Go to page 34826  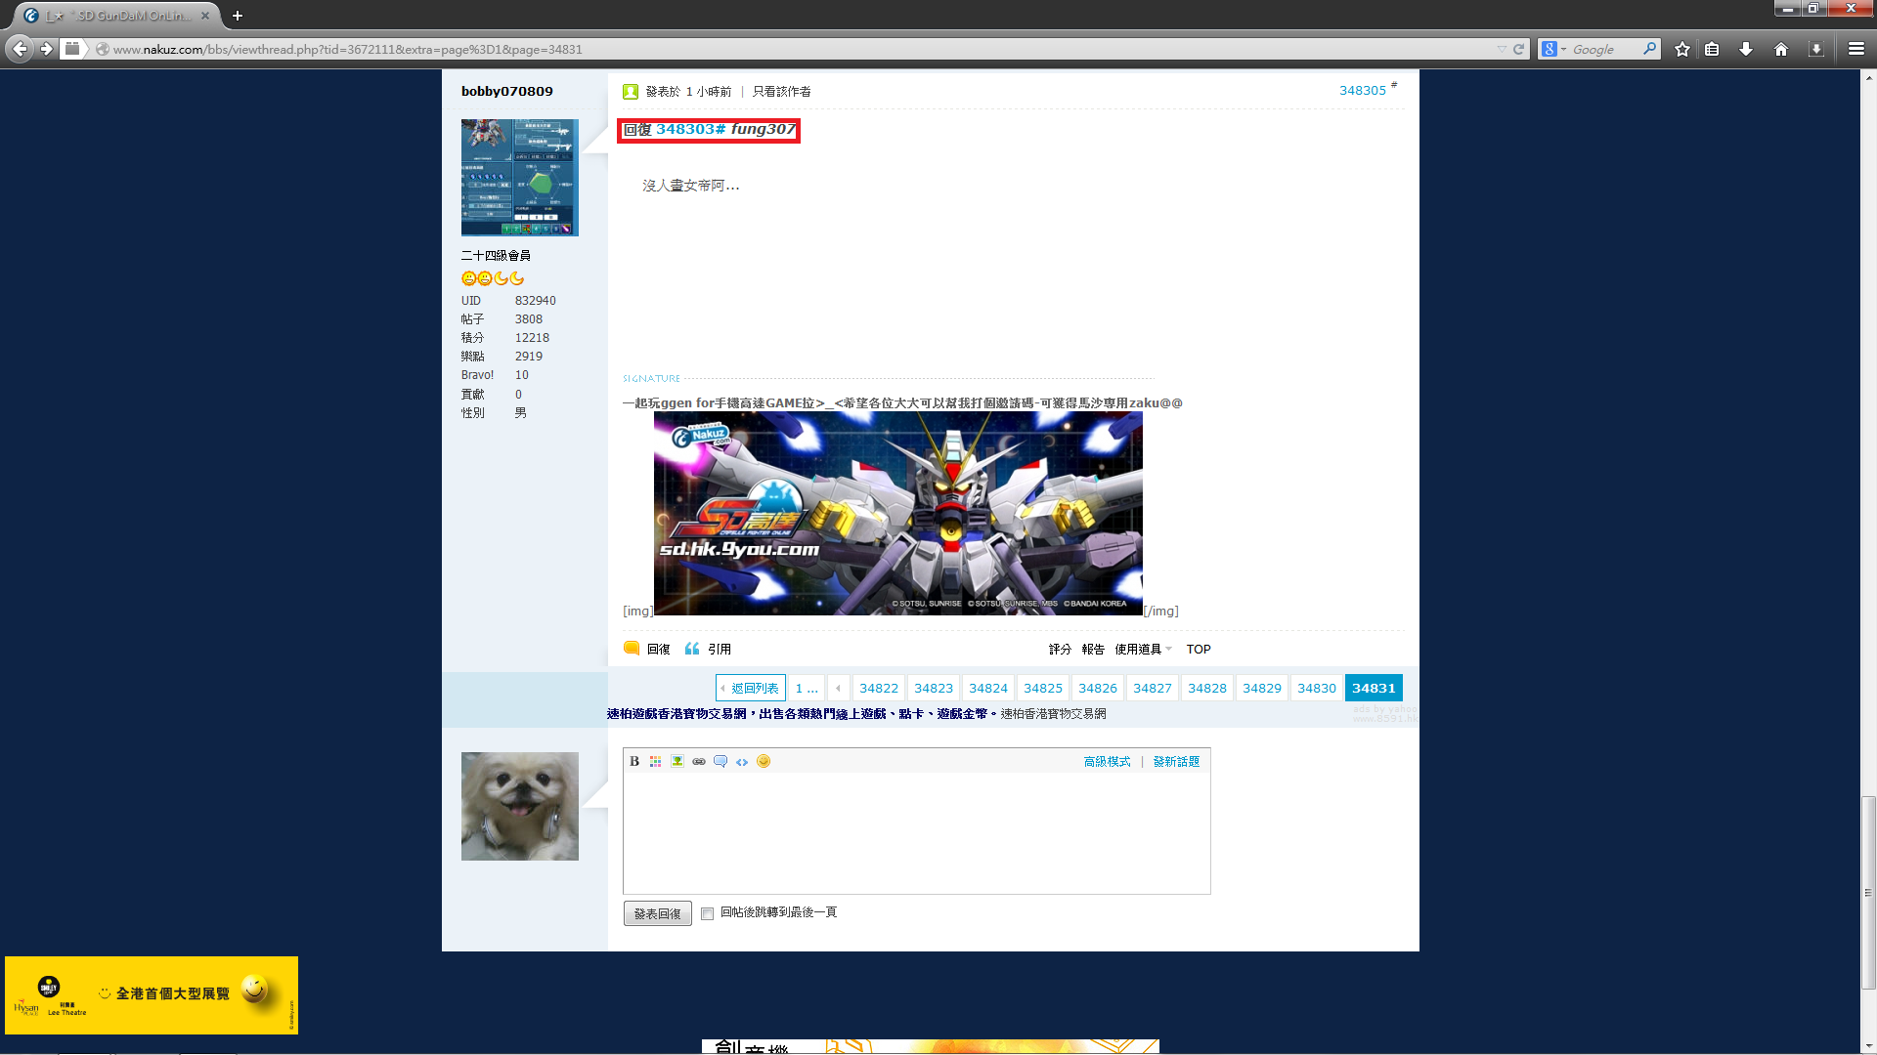click(1097, 689)
